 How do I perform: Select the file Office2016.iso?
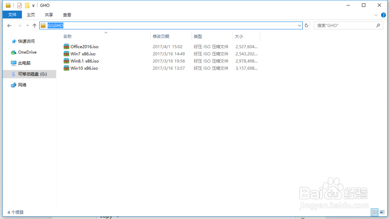pos(84,47)
